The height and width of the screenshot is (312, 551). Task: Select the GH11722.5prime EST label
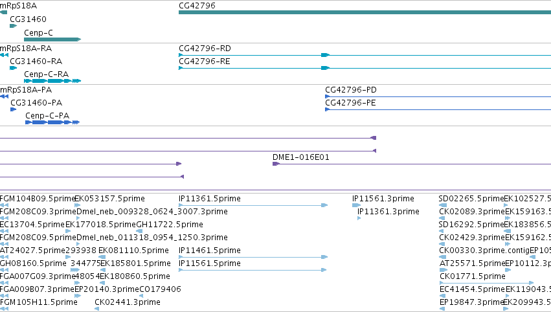pyautogui.click(x=170, y=224)
